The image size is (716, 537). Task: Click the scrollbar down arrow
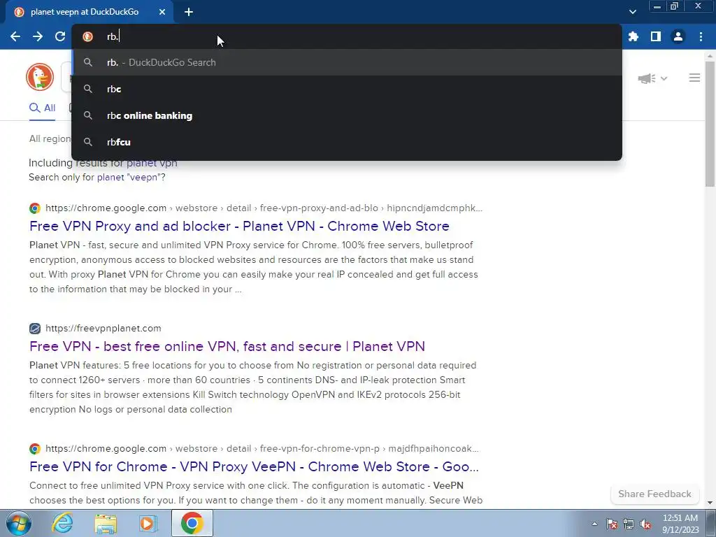click(x=710, y=503)
